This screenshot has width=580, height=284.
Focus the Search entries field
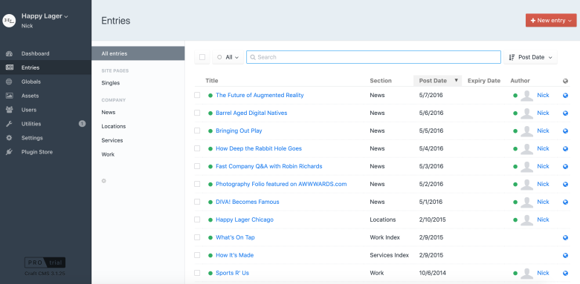(x=373, y=57)
